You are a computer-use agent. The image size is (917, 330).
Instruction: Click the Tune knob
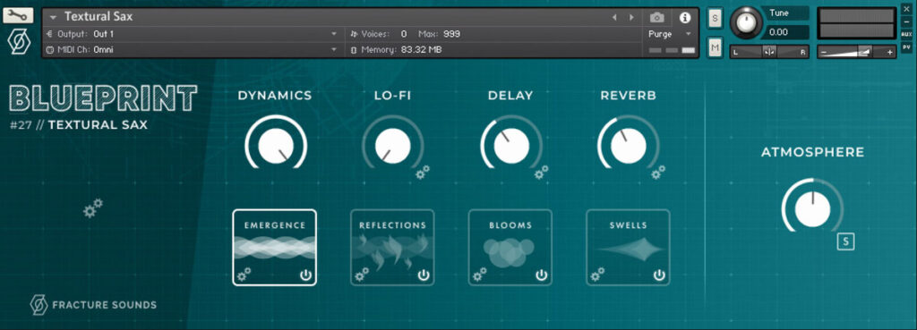coord(746,23)
